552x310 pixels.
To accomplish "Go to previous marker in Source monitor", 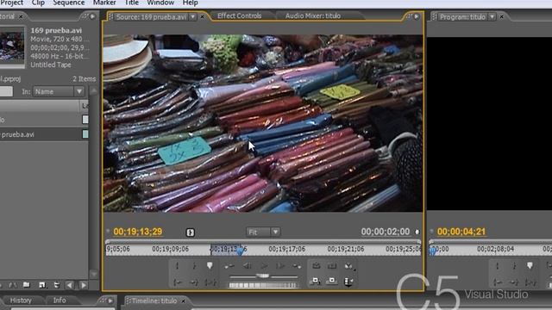I will 229,266.
